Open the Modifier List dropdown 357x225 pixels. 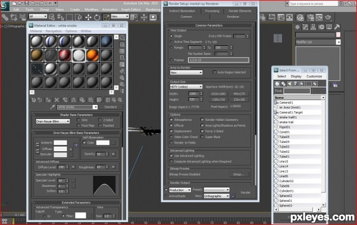tap(318, 42)
